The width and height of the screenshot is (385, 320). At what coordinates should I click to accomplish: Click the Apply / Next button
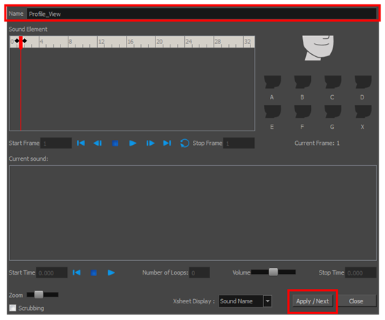point(312,301)
